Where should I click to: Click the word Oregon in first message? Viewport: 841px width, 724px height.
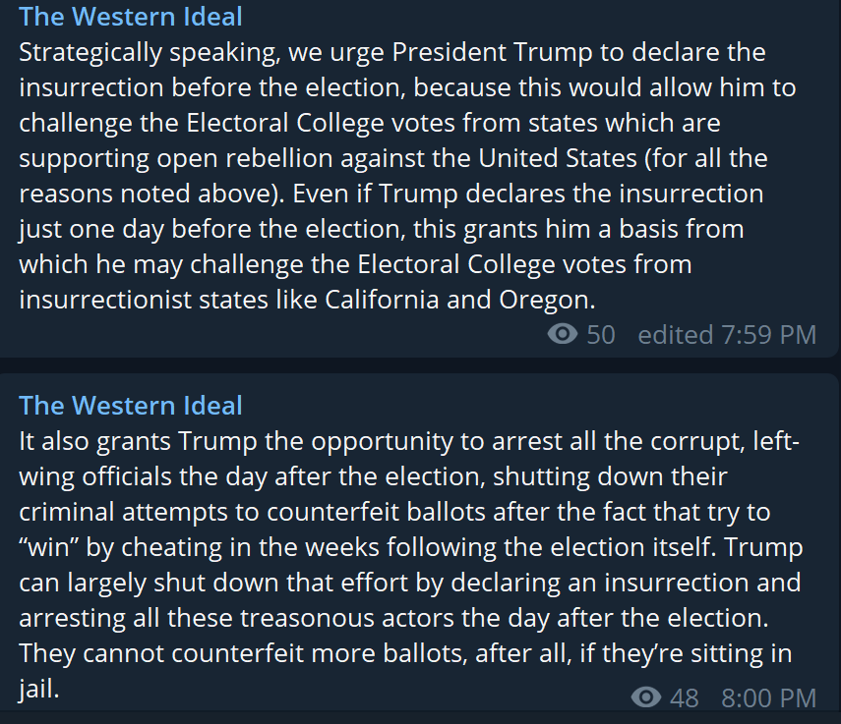click(547, 301)
